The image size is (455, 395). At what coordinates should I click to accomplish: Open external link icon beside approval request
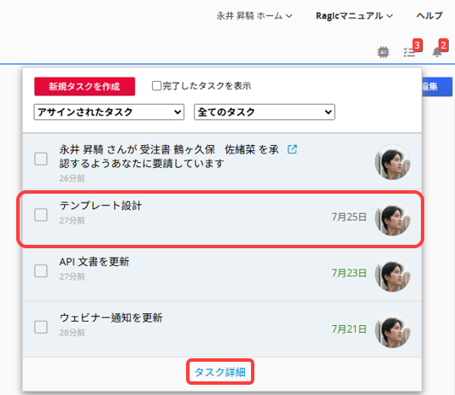click(x=292, y=149)
